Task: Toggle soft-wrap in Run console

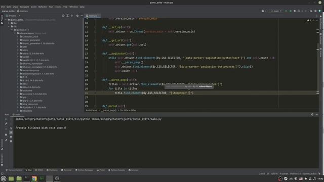Action: pyautogui.click(x=11, y=128)
